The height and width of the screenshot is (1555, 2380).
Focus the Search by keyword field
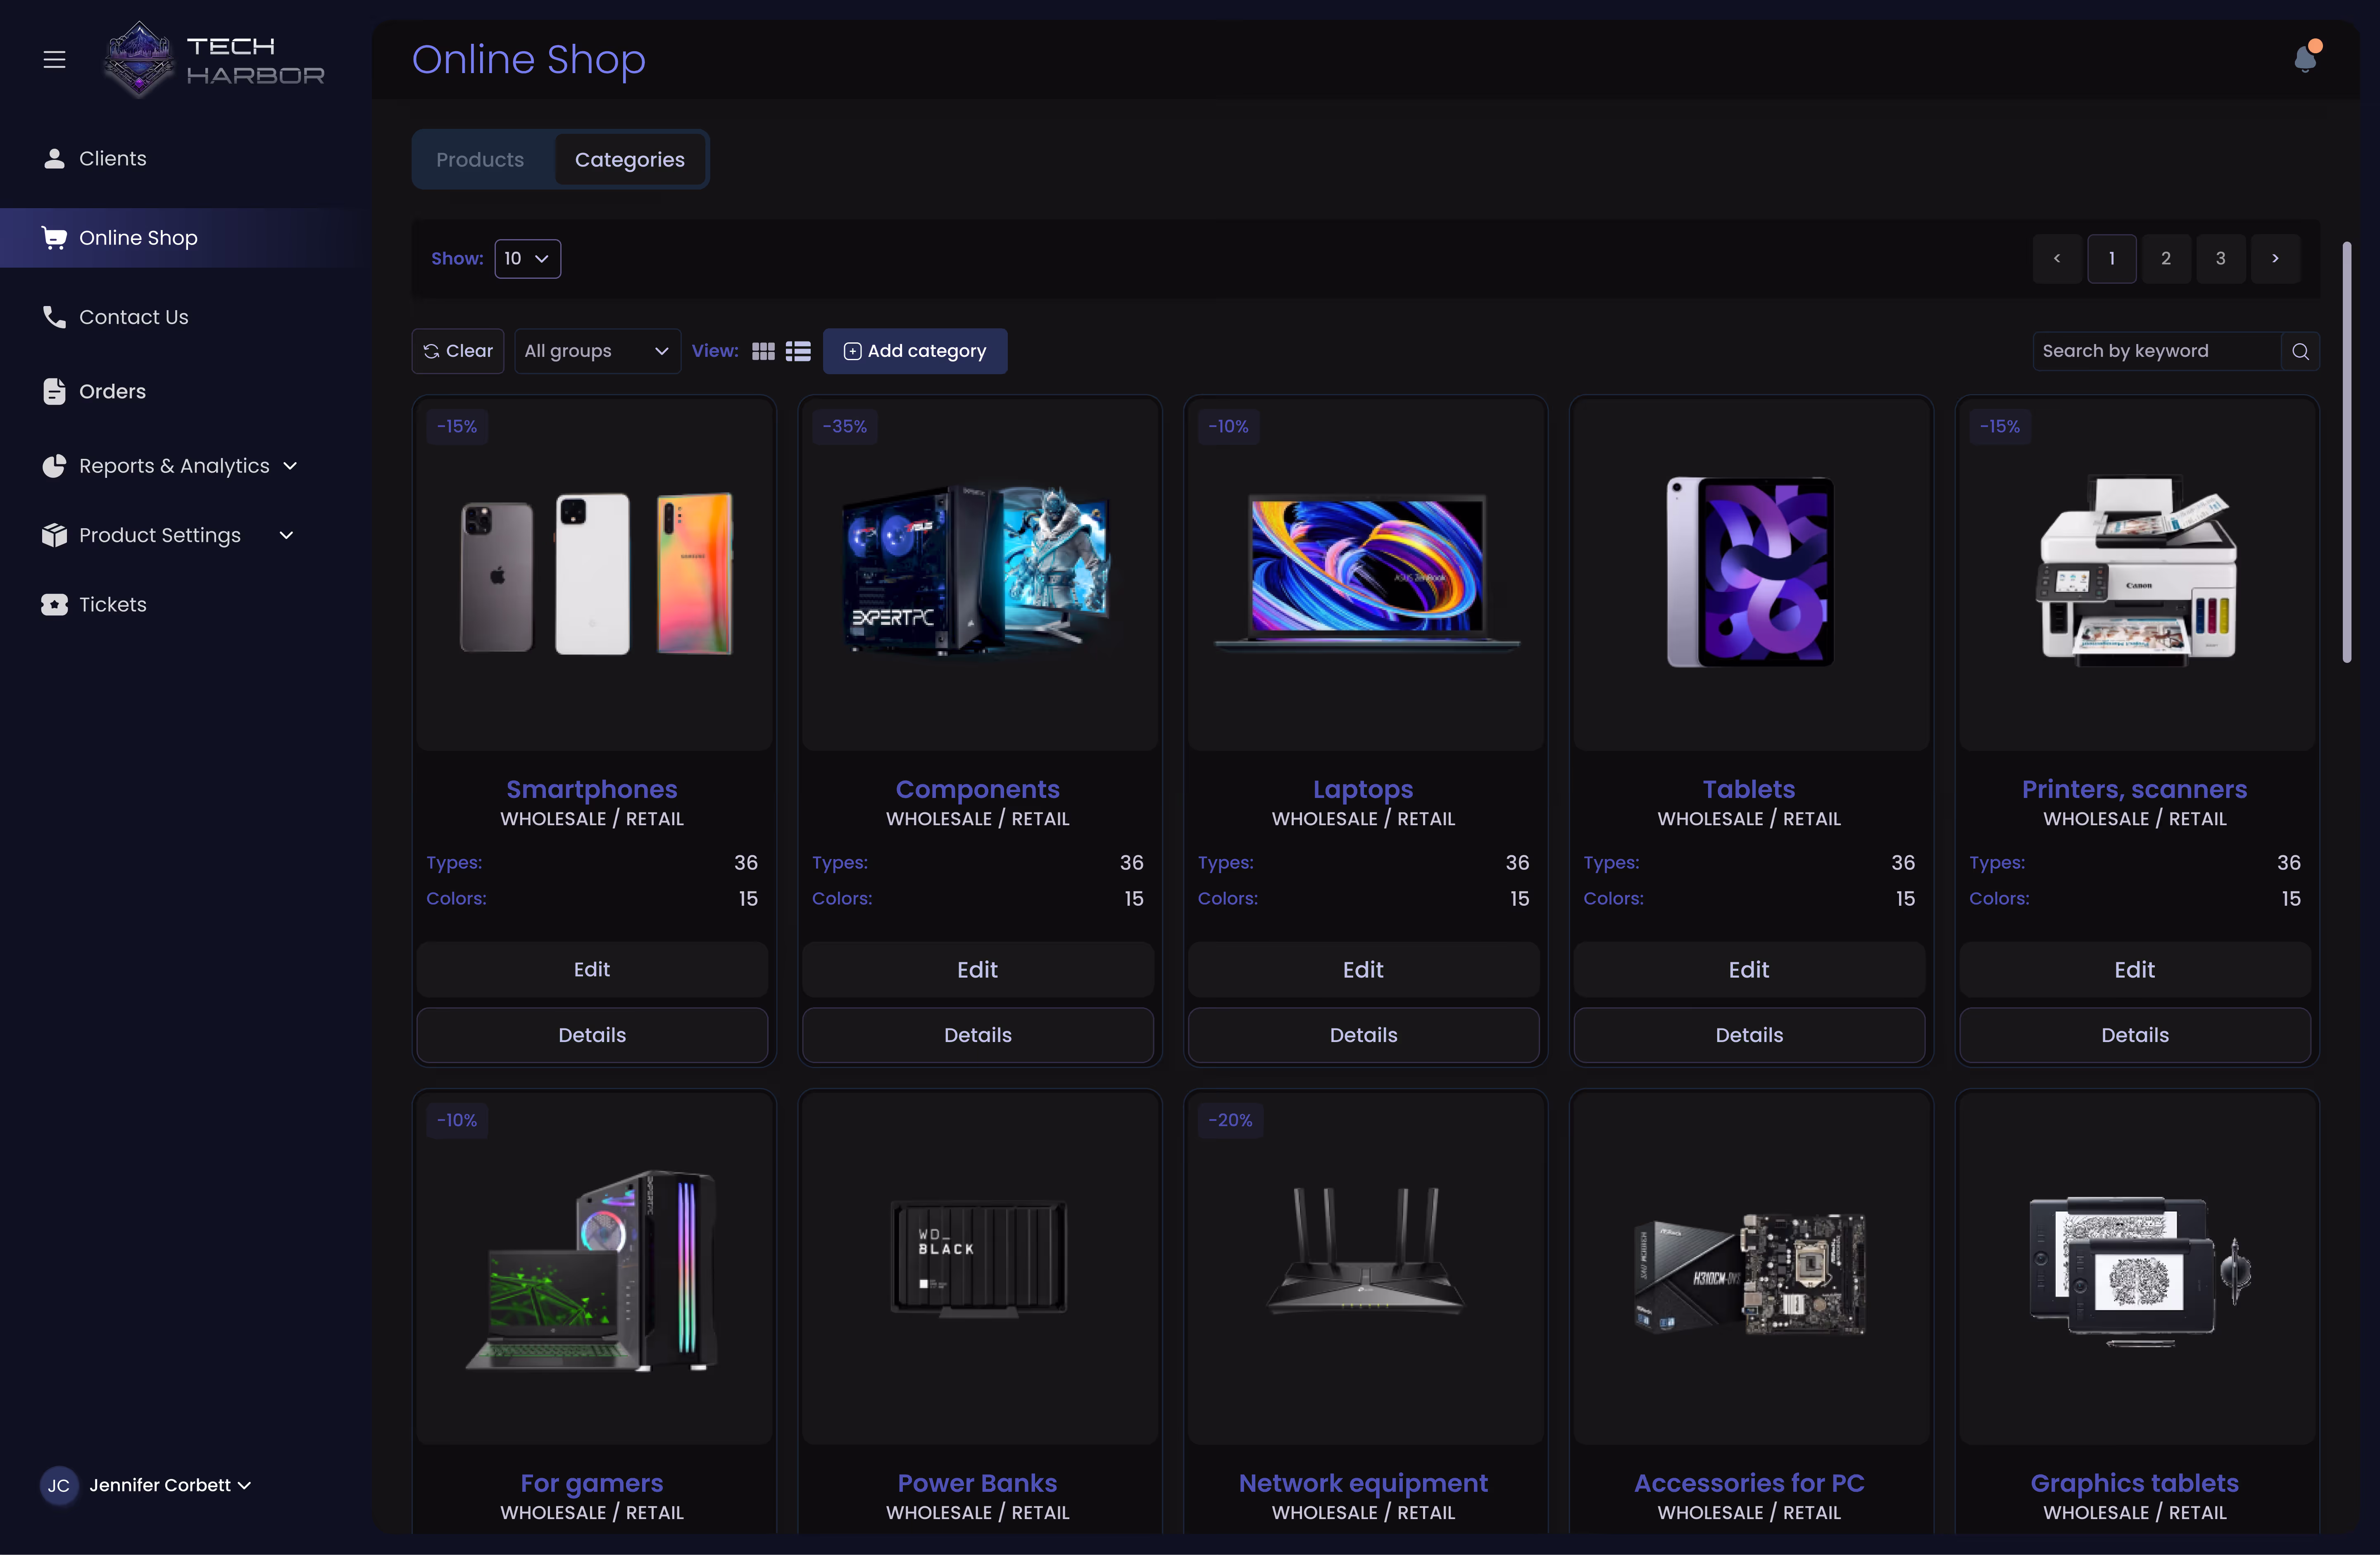2157,352
